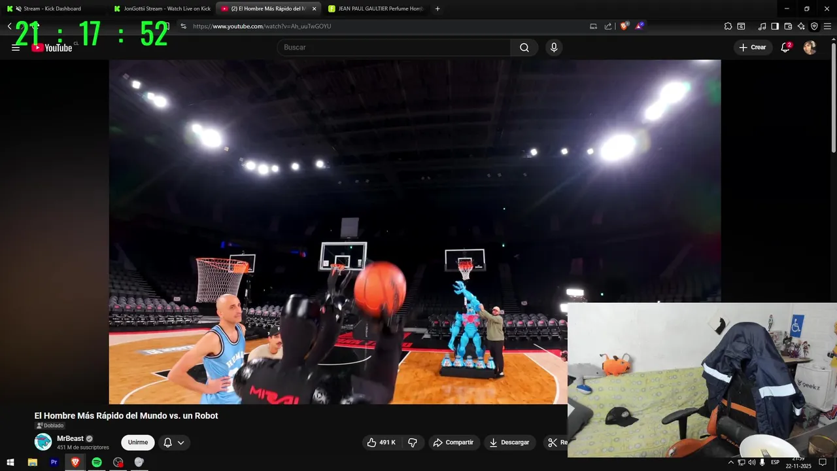Open the Brave playlist music note icon
Viewport: 837px width, 471px height.
point(762,26)
